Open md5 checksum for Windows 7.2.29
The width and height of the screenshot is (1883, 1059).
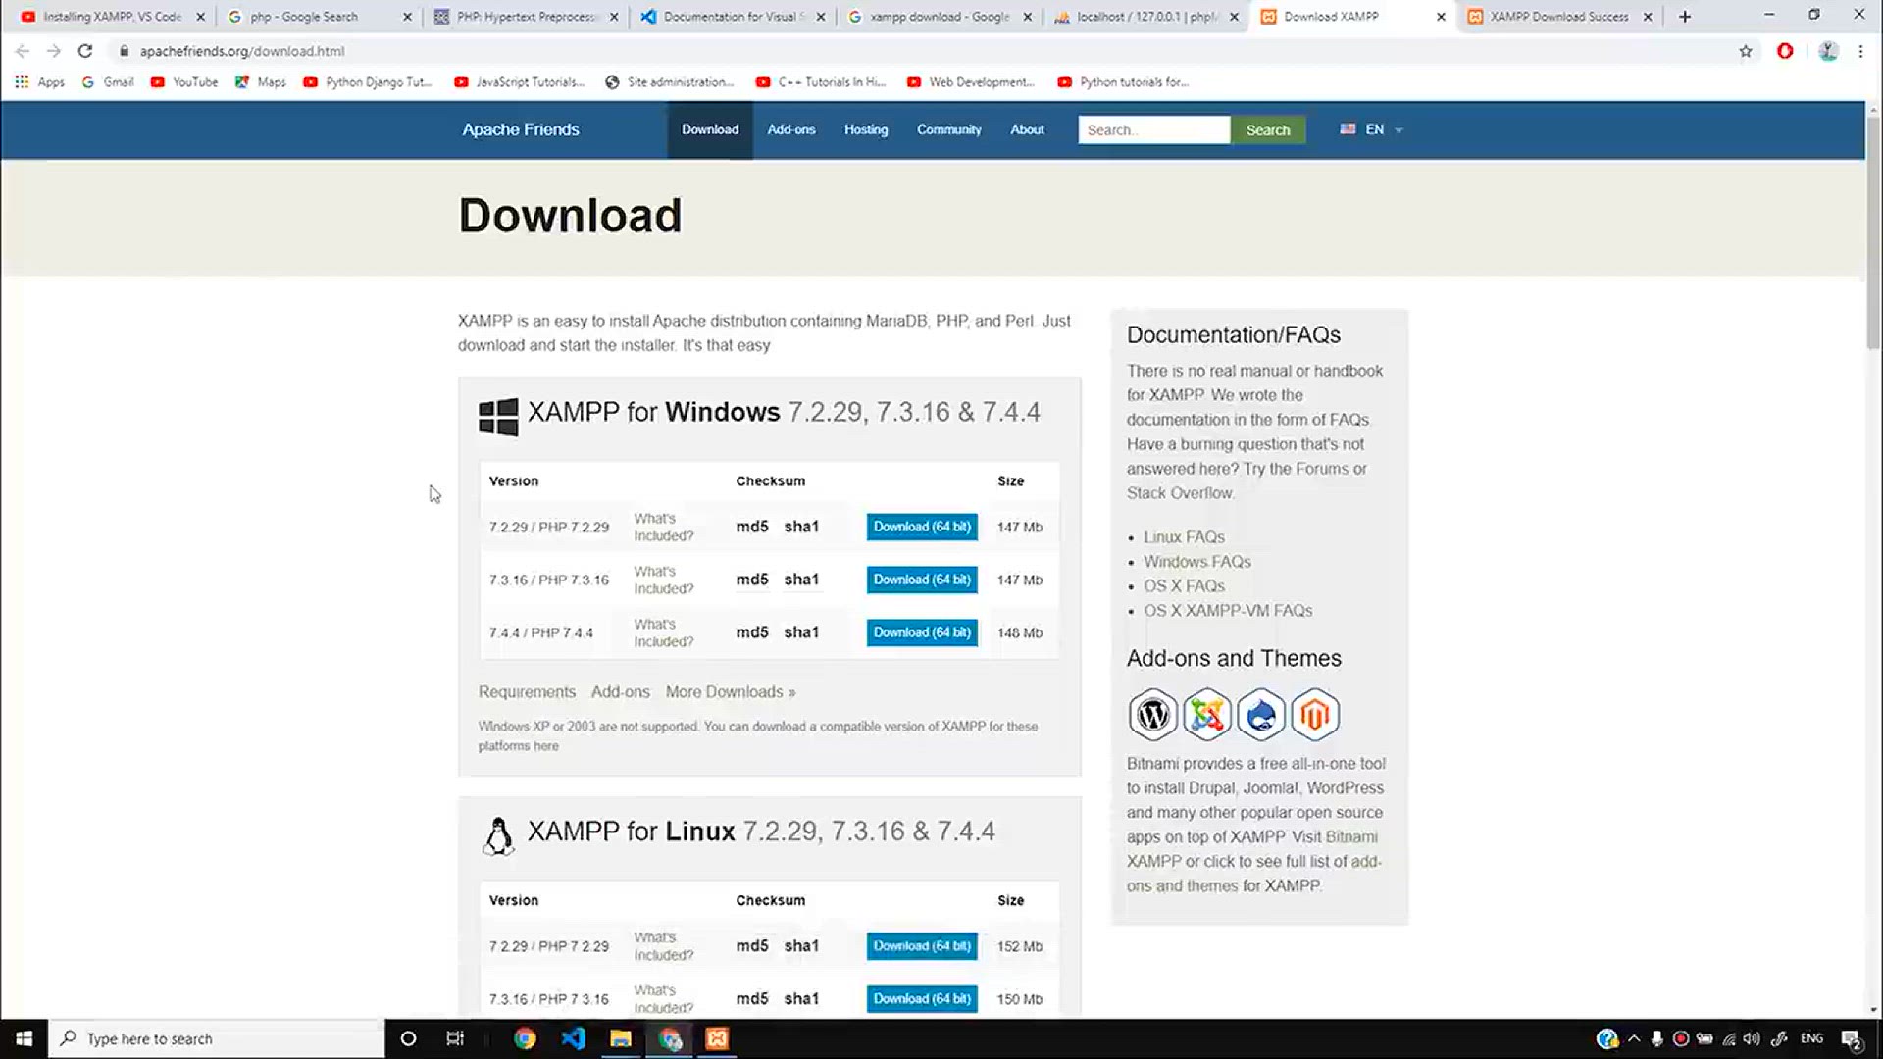click(752, 527)
